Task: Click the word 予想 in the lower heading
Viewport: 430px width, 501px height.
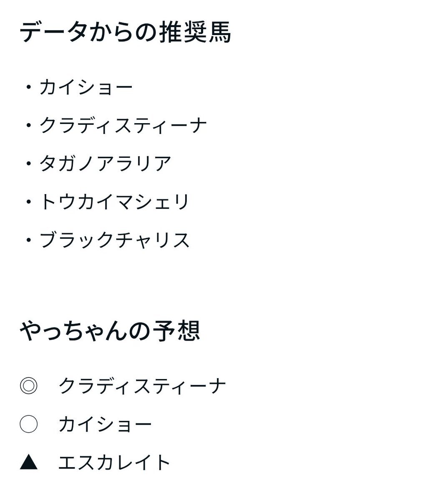Action: click(x=176, y=331)
